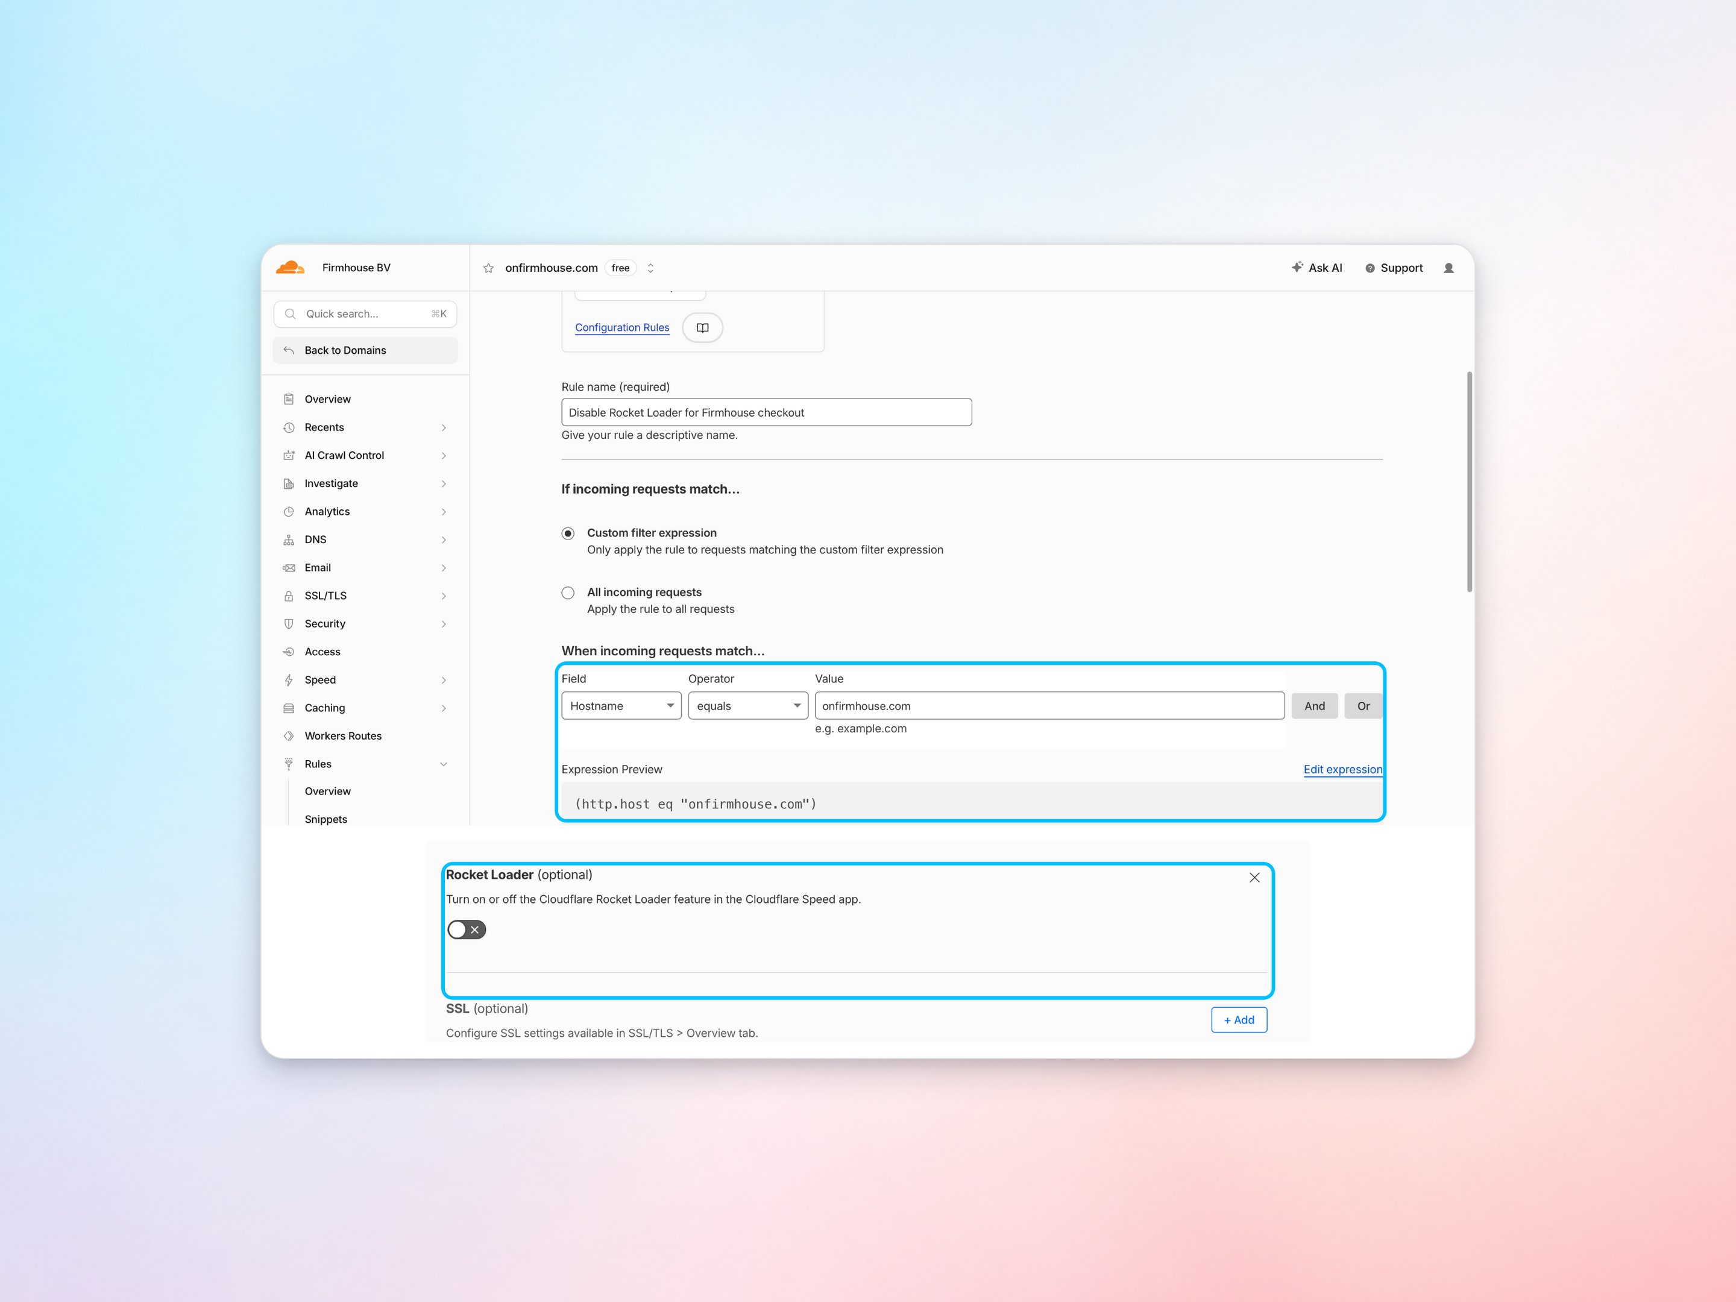
Task: Focus the Quick search box
Action: [x=366, y=314]
